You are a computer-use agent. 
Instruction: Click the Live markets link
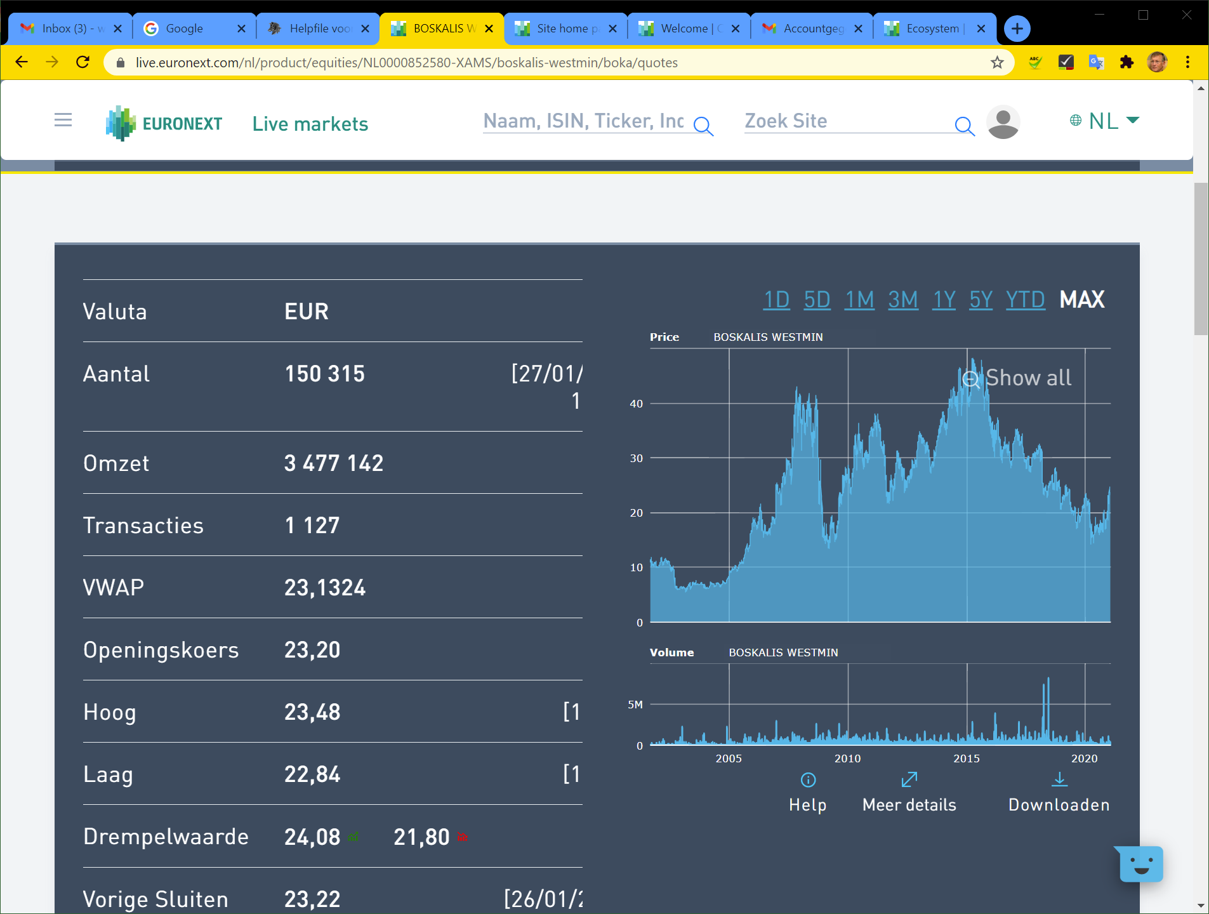click(x=310, y=124)
